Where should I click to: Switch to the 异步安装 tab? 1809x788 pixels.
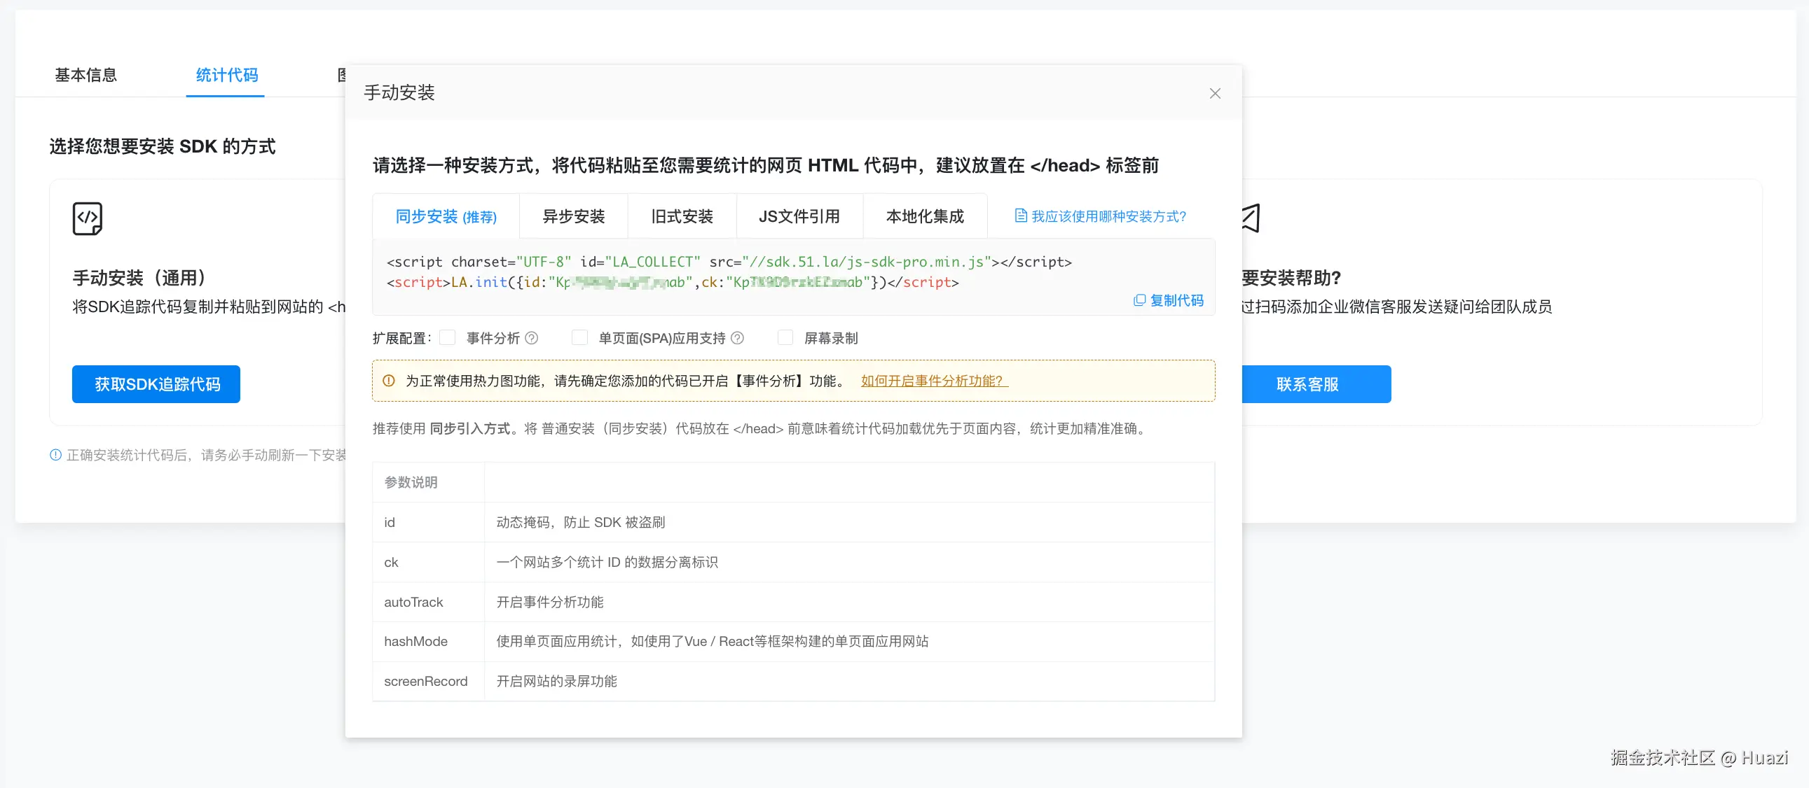pyautogui.click(x=573, y=216)
